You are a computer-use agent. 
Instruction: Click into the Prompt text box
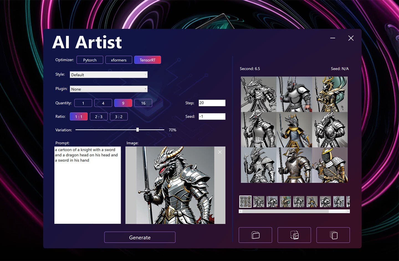pyautogui.click(x=88, y=185)
